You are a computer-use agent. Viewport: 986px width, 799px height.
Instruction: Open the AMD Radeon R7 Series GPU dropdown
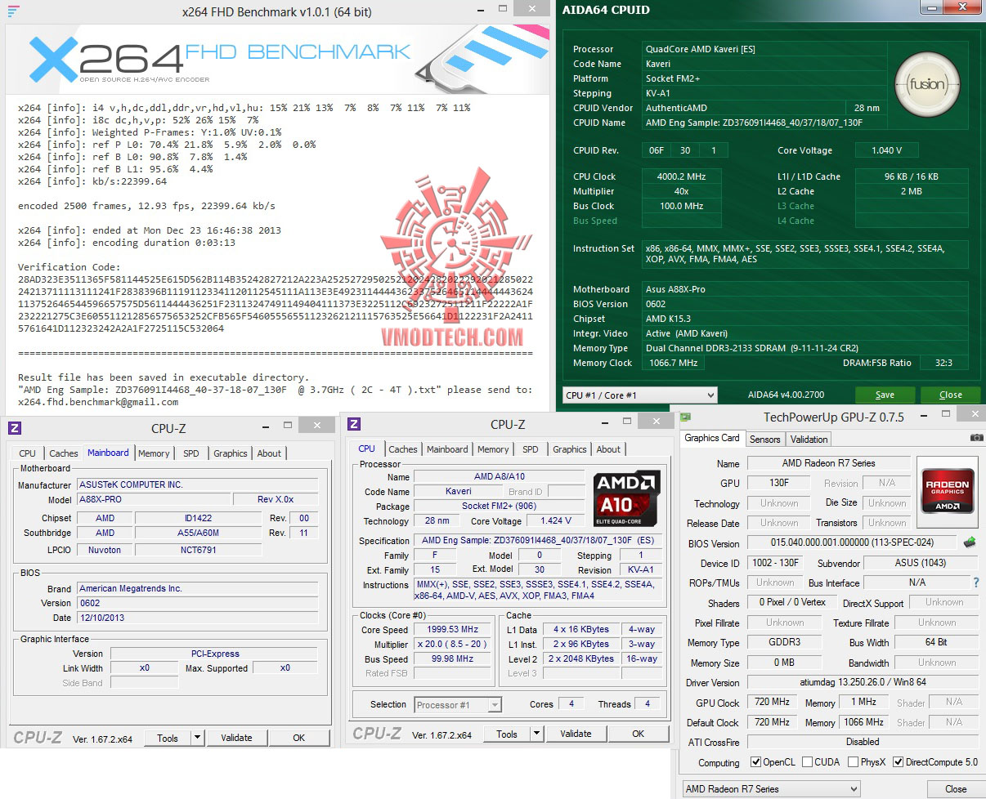point(771,789)
